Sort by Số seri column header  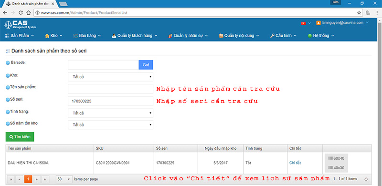176,148
